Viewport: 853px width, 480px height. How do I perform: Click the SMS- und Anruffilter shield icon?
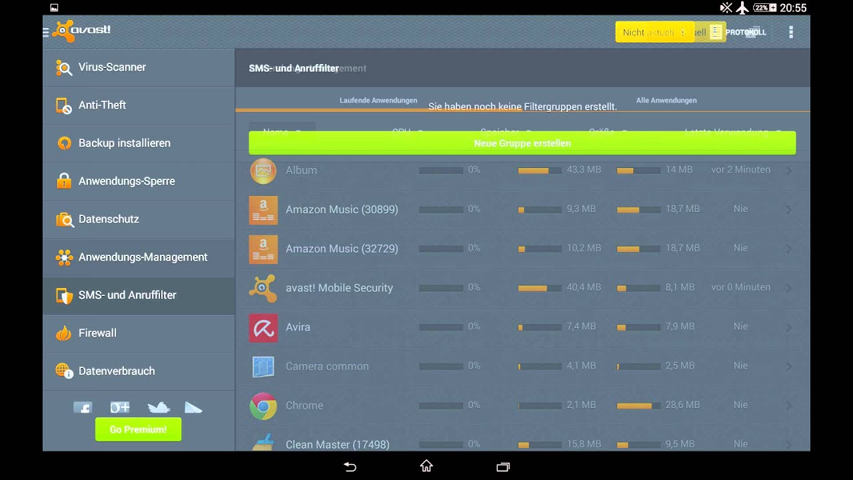point(64,295)
